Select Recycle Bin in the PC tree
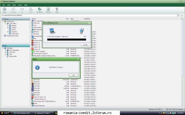Image resolution: width=185 pixels, height=115 pixels. click(x=12, y=56)
